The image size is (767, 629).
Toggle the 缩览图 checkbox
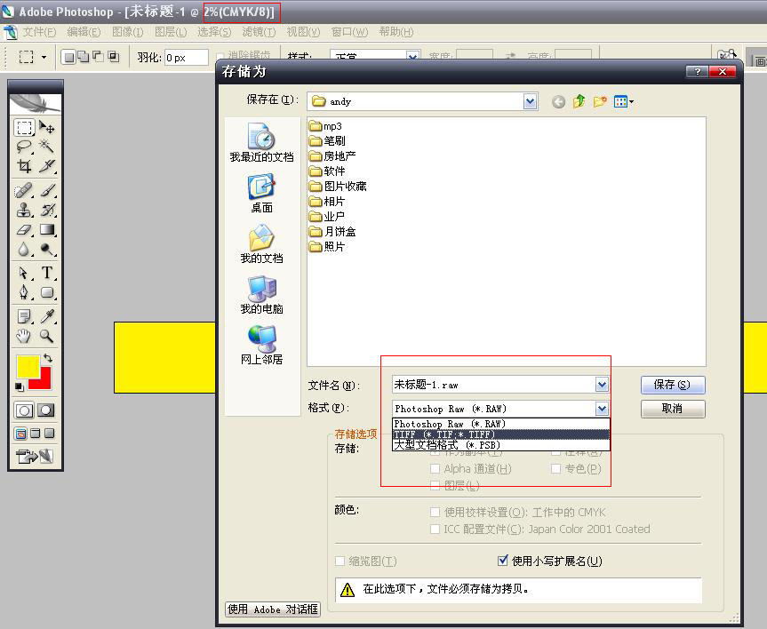(x=340, y=561)
